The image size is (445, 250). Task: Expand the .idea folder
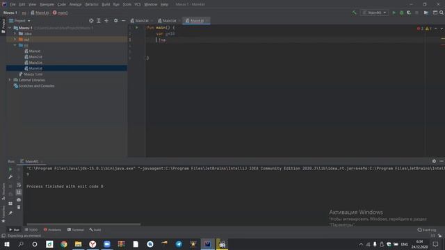pyautogui.click(x=15, y=34)
